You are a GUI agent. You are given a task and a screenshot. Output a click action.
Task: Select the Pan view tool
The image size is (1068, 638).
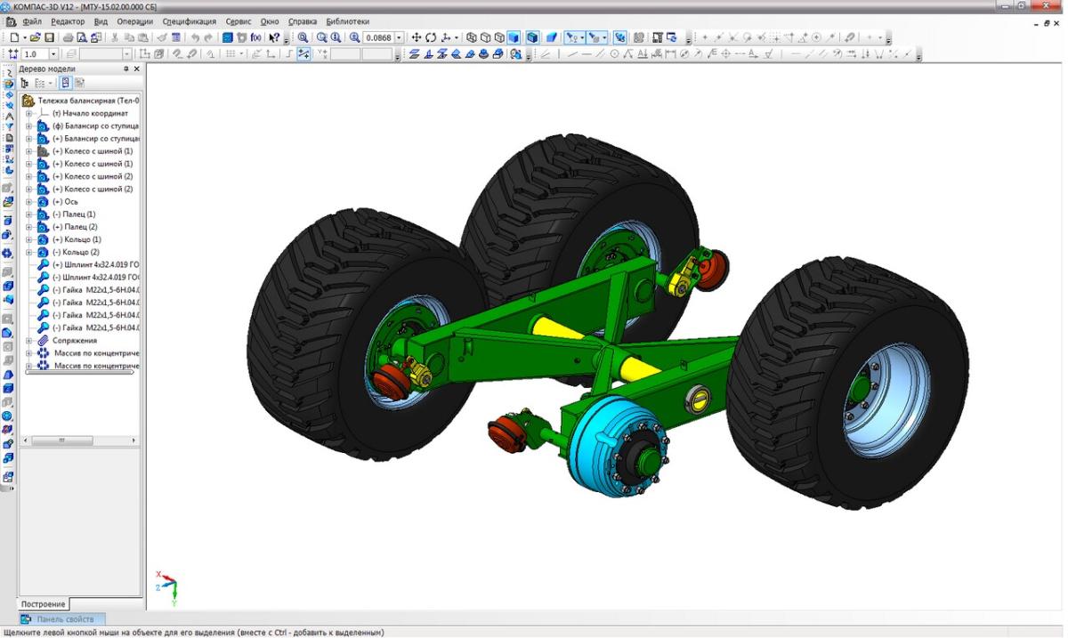417,38
